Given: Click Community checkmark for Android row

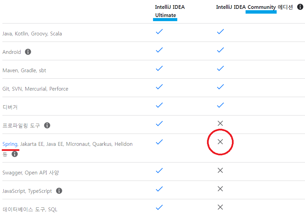Looking at the screenshot, I should (220, 50).
